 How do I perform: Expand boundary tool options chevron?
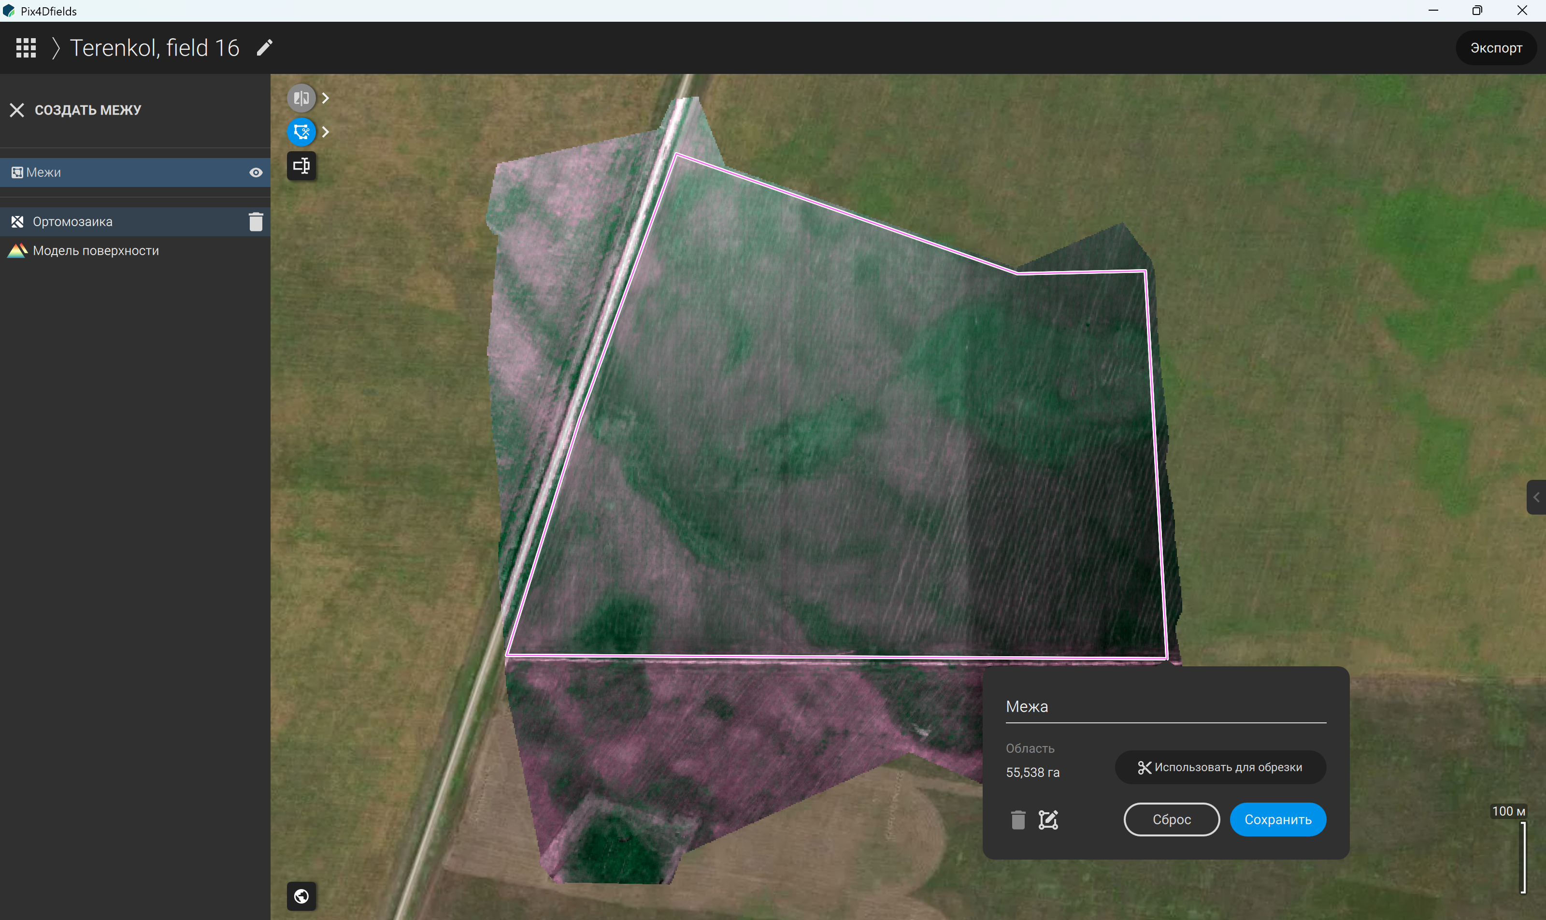pyautogui.click(x=326, y=131)
